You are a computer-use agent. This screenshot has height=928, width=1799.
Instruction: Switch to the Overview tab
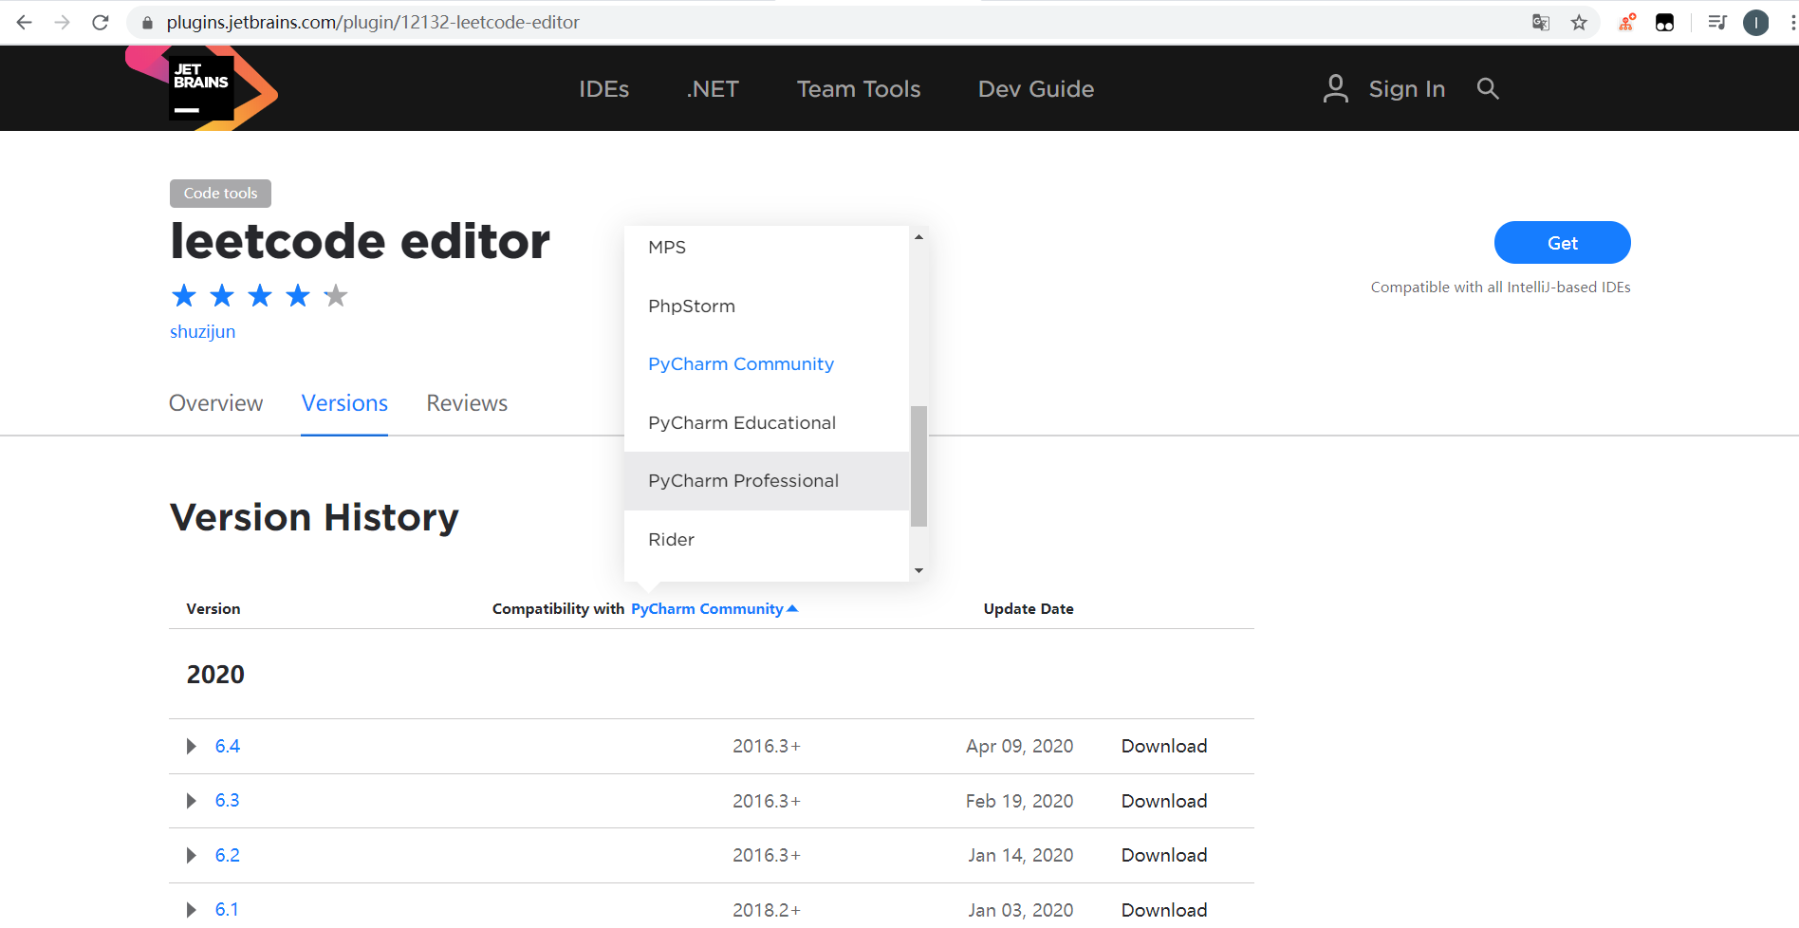(x=216, y=403)
